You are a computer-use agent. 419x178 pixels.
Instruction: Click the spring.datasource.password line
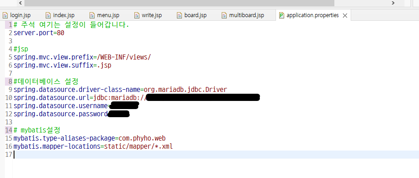(x=71, y=114)
